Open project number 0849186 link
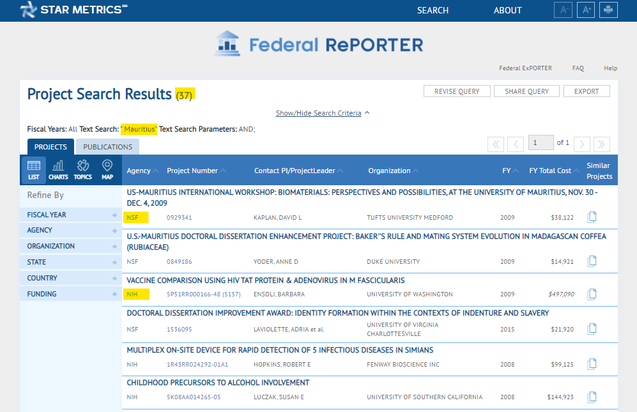Viewport: 637px width, 412px height. pos(179,262)
